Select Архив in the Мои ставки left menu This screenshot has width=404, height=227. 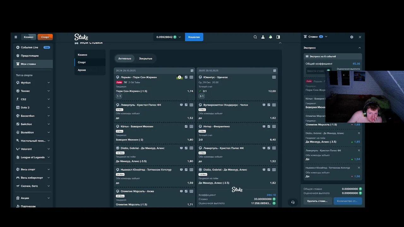tap(90, 70)
